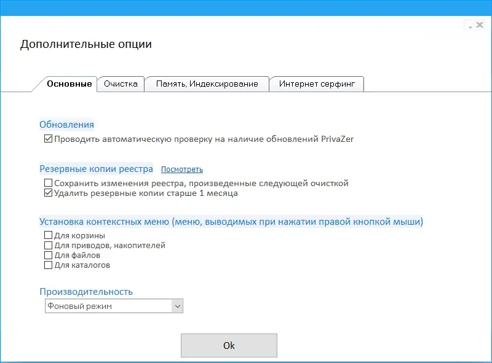This screenshot has height=363, width=492.
Task: Select the Интернет серфинг tab
Action: pyautogui.click(x=317, y=84)
